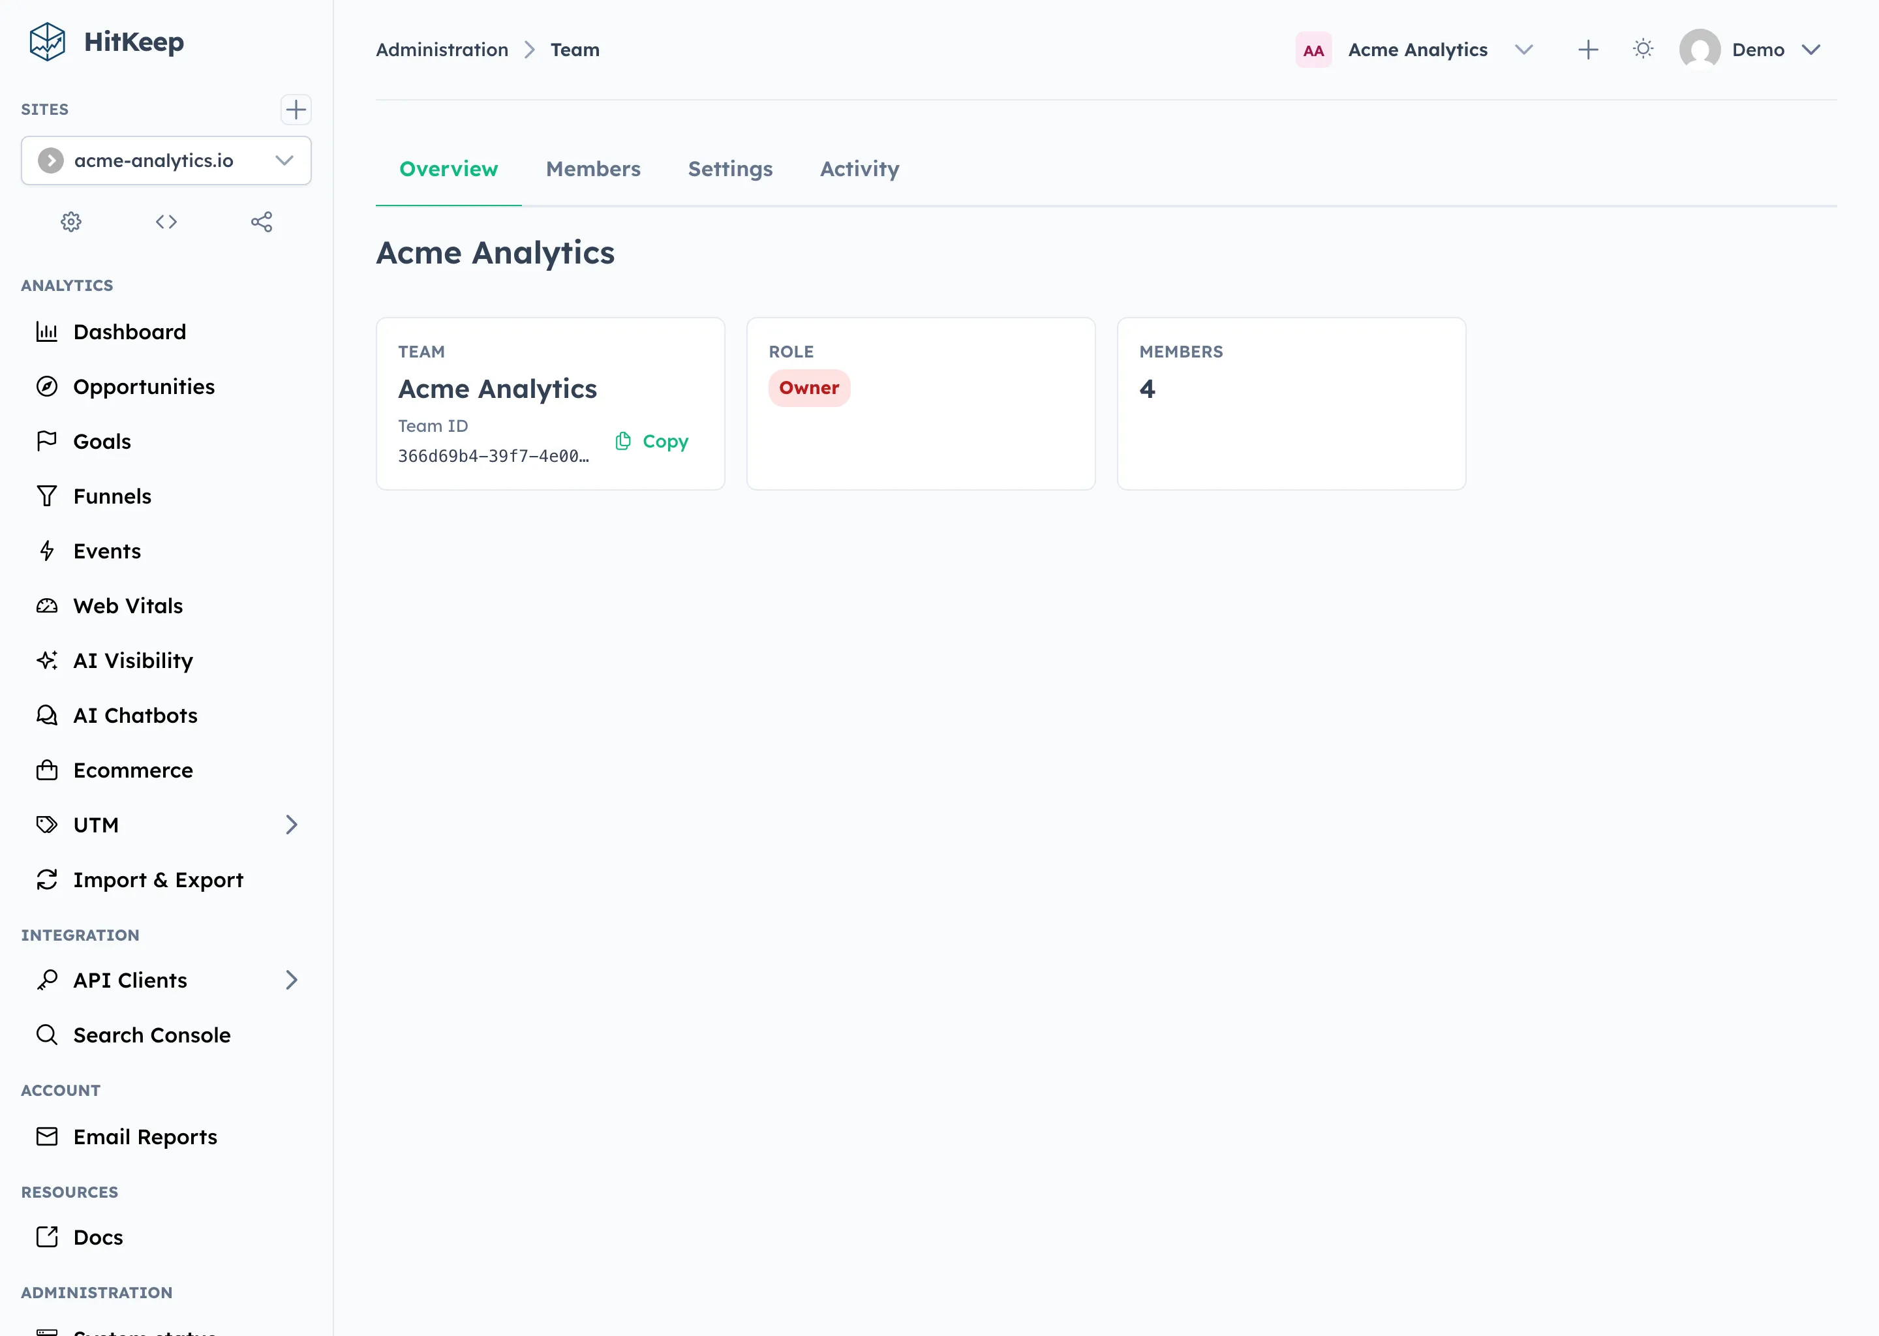Click the Administration breadcrumb
The image size is (1879, 1336).
pyautogui.click(x=442, y=50)
